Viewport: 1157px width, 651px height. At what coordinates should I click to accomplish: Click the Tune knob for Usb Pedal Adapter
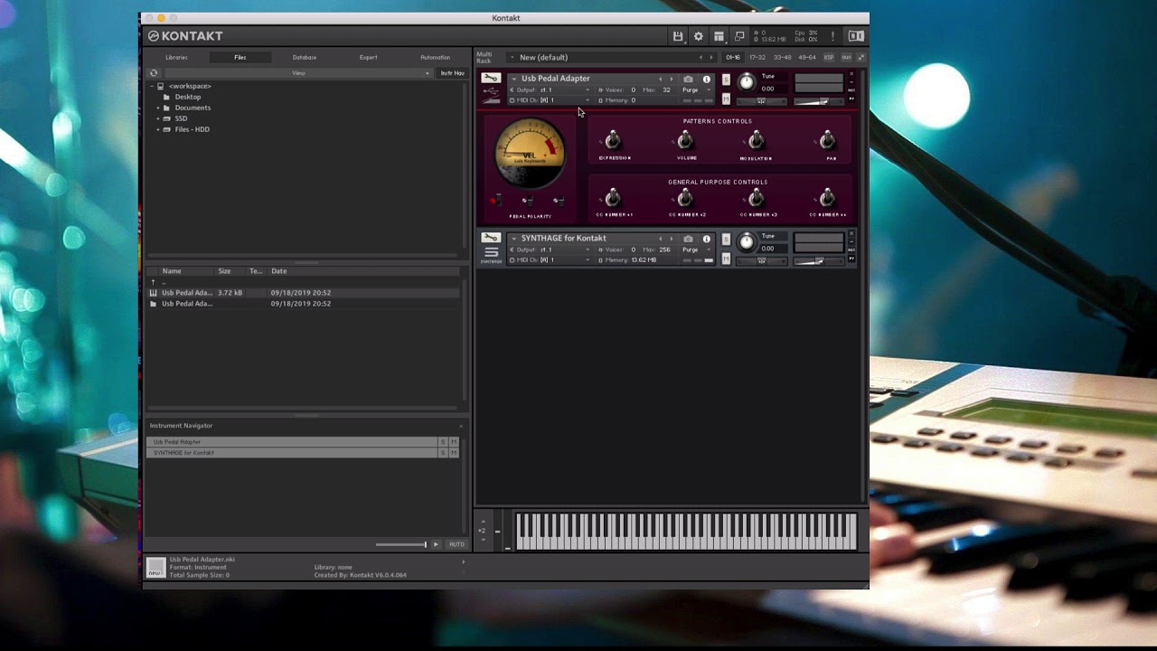point(747,81)
